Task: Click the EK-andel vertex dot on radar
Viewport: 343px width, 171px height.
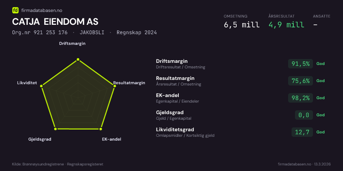Action: tap(101, 129)
